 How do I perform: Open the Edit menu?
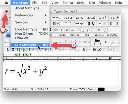(44, 3)
